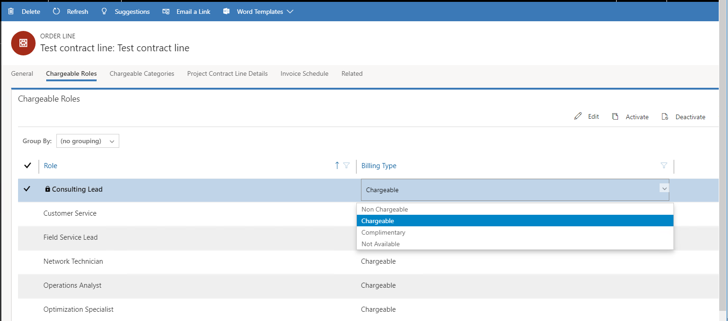Click the Role column header

50,166
